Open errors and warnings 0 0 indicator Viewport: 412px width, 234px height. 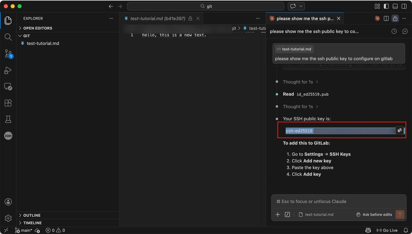click(55, 230)
